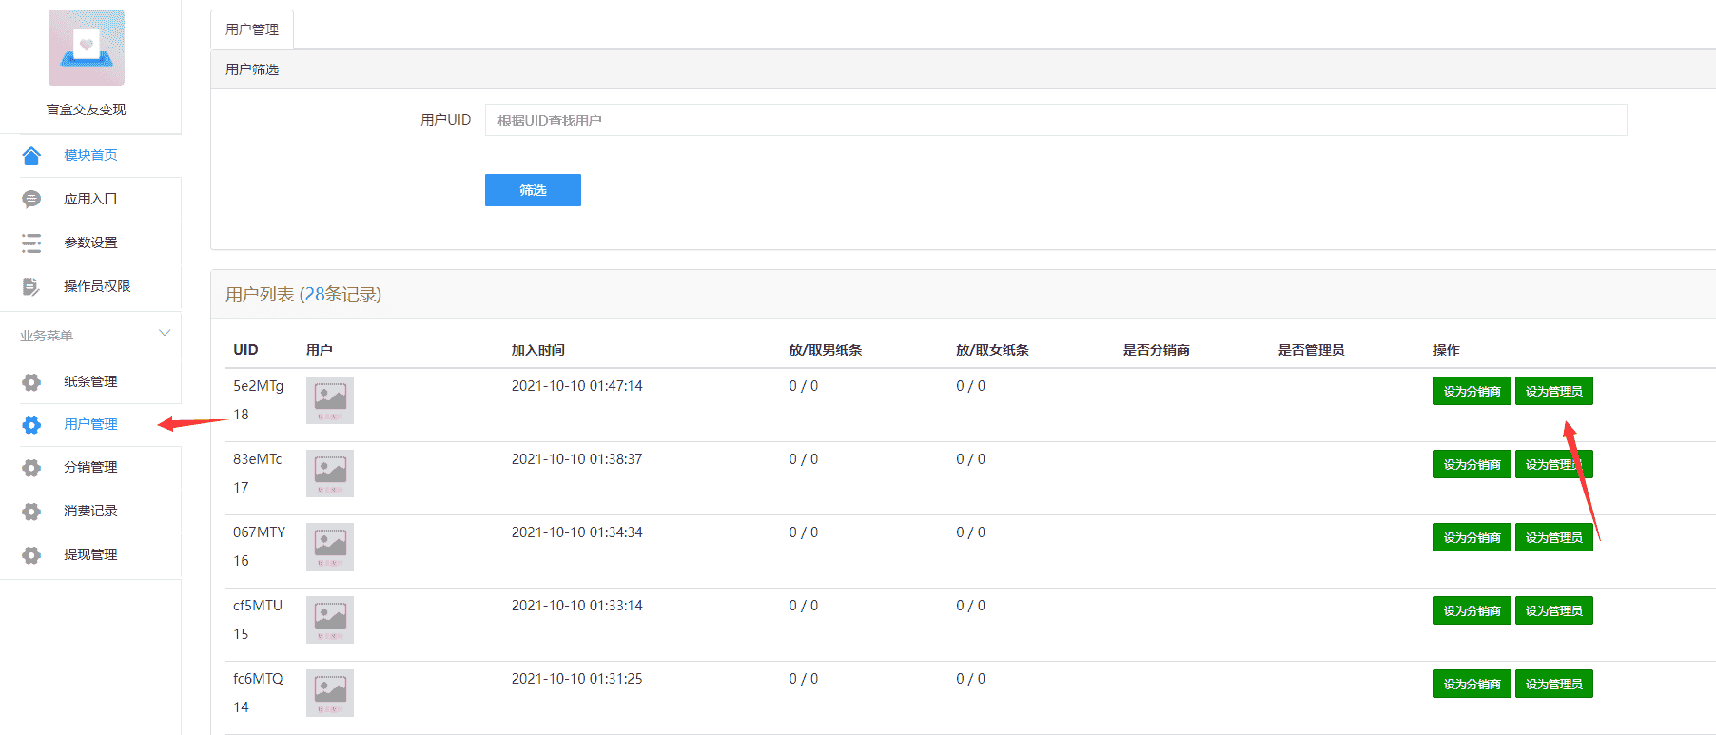The width and height of the screenshot is (1716, 735).
Task: Click the 用户UID search input field
Action: [1055, 121]
